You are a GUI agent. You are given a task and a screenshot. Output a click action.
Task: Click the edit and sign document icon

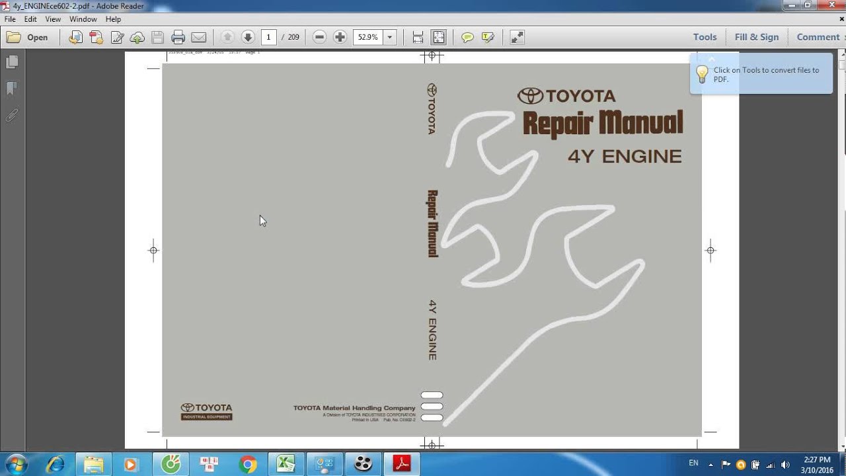click(117, 37)
